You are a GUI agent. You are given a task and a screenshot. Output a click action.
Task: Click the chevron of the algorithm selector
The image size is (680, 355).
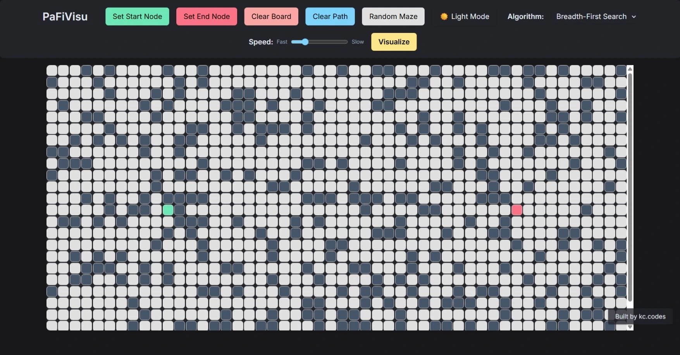[x=634, y=17]
